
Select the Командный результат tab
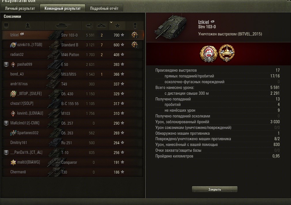[x=62, y=8]
